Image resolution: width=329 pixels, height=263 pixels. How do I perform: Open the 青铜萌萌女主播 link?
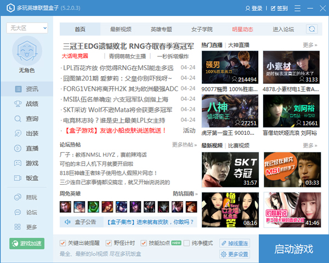coord(127,56)
